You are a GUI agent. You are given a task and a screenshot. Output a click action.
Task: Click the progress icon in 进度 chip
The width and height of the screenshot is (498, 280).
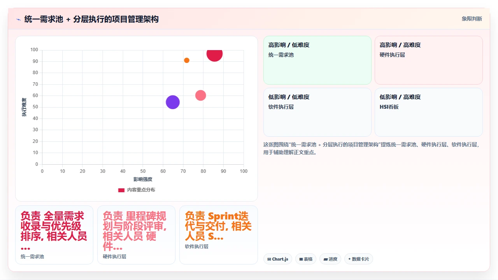click(325, 259)
